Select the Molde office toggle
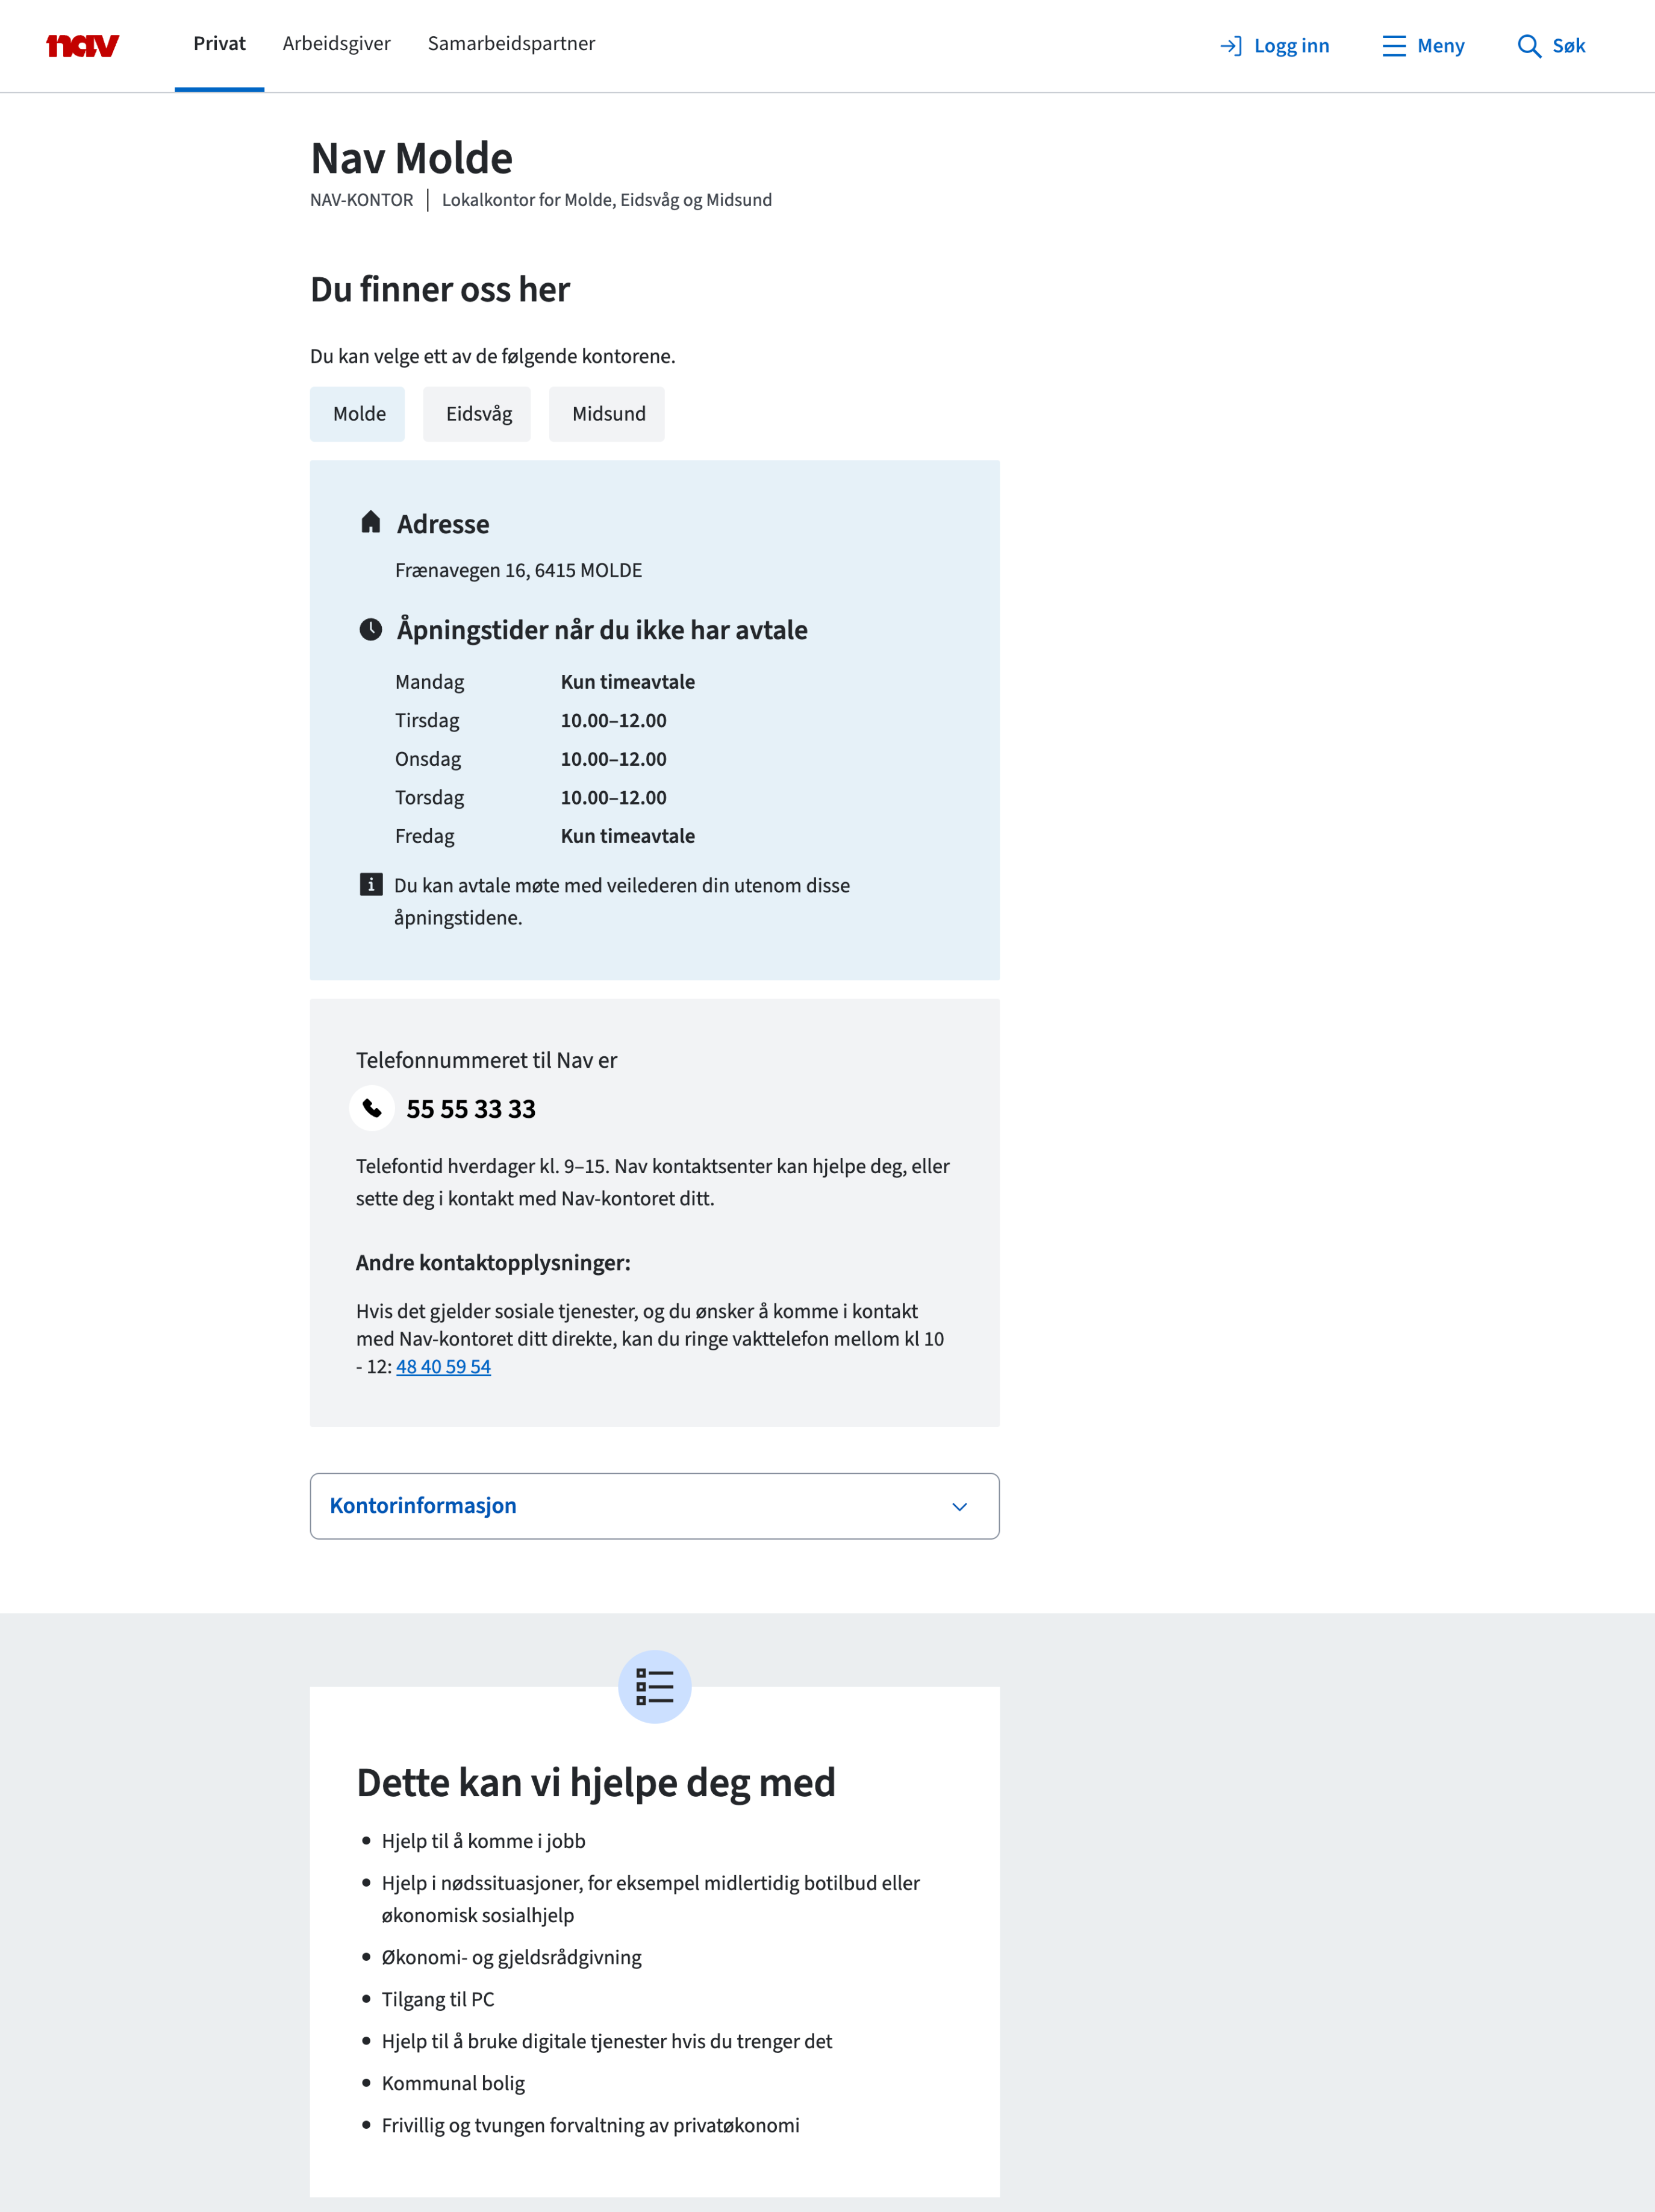 click(358, 414)
